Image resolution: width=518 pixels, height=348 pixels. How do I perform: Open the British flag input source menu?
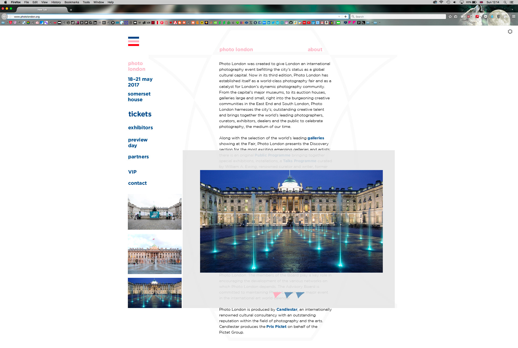pyautogui.click(x=481, y=2)
